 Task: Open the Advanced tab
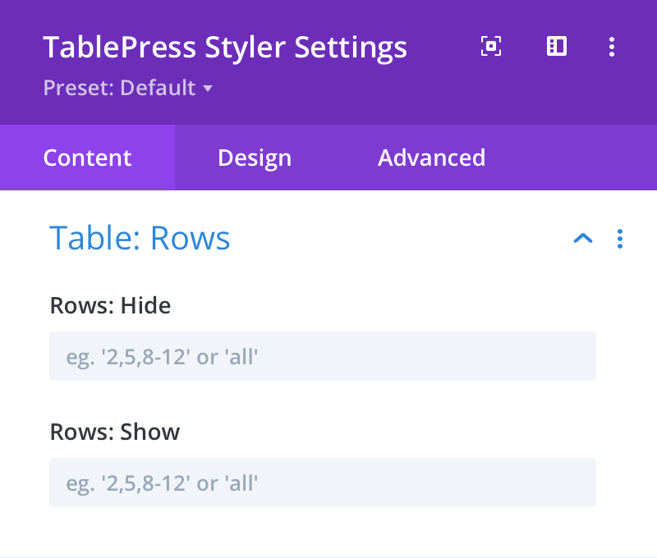coord(431,158)
